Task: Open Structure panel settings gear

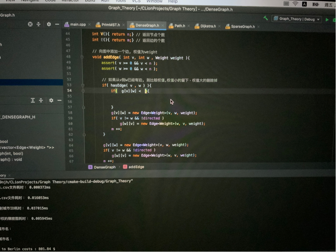Action: 51,100
